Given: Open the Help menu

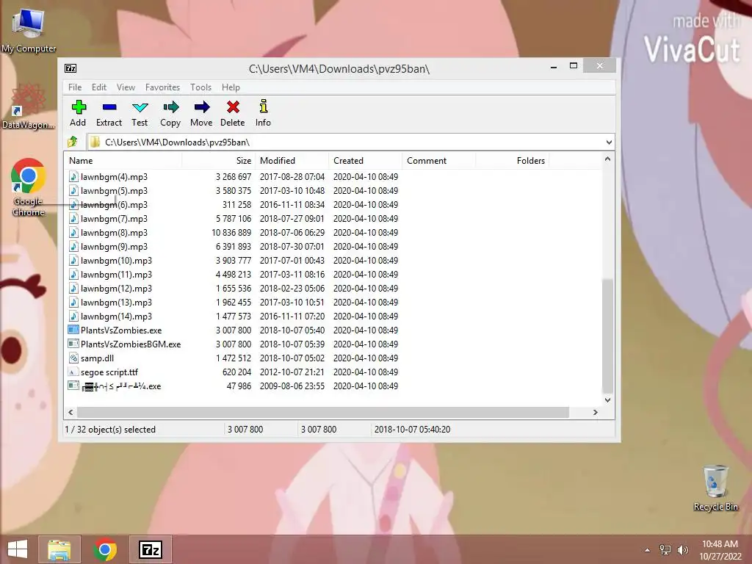Looking at the screenshot, I should pyautogui.click(x=231, y=87).
